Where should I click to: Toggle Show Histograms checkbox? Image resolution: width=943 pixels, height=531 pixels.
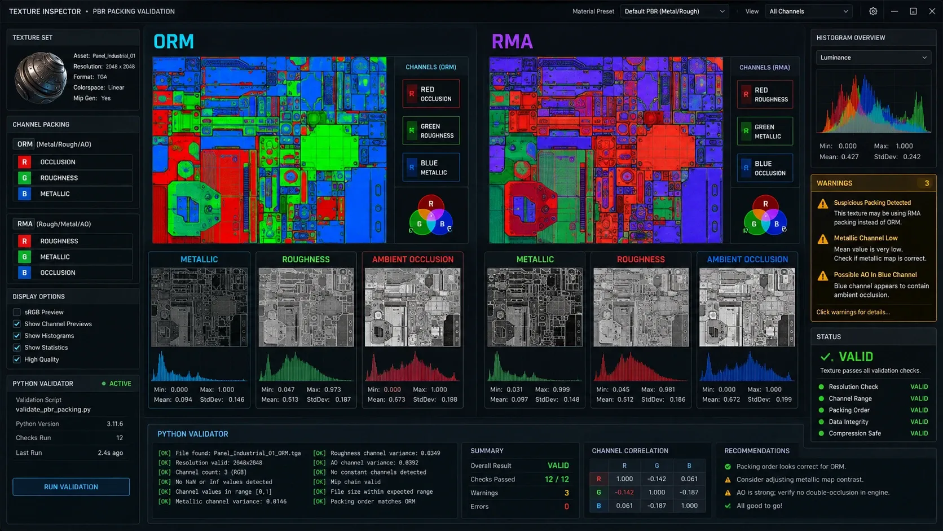tap(17, 336)
